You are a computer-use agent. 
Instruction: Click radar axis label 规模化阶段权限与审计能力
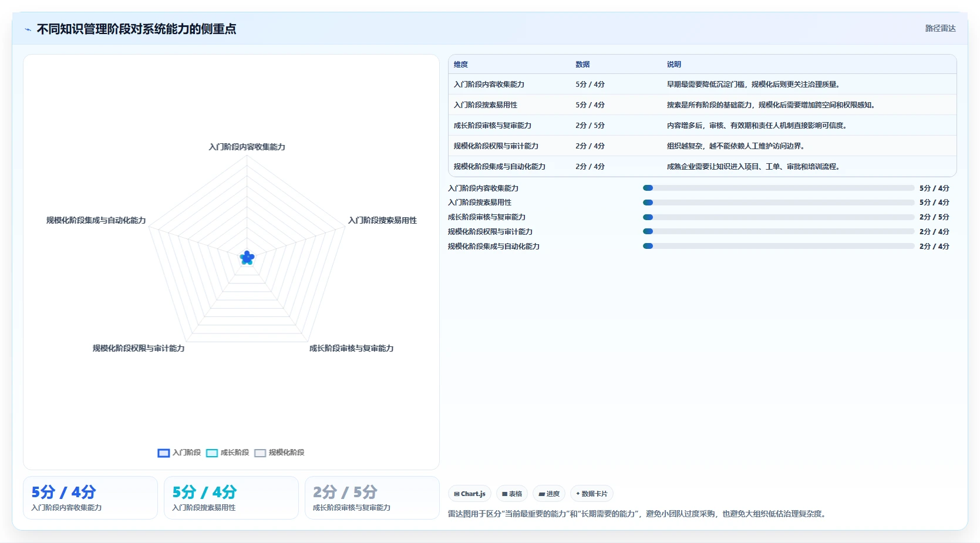click(x=139, y=348)
